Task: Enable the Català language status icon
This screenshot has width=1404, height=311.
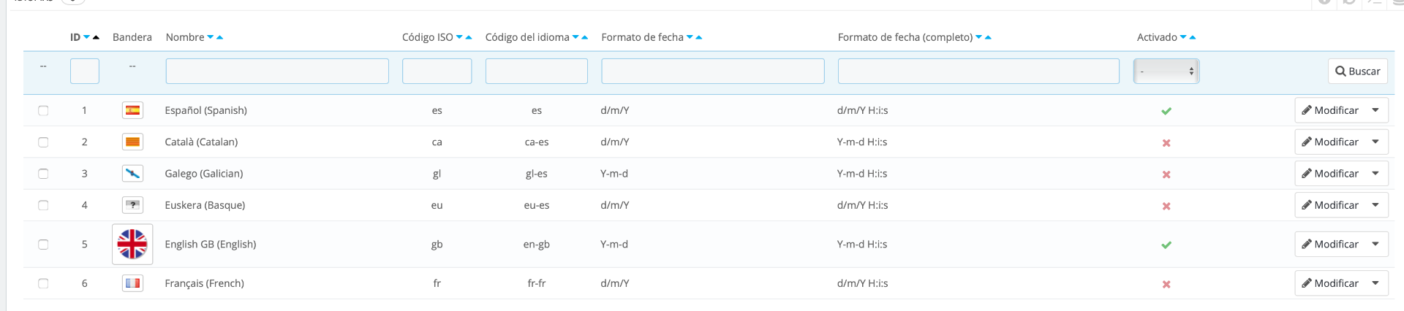Action: click(x=1166, y=143)
